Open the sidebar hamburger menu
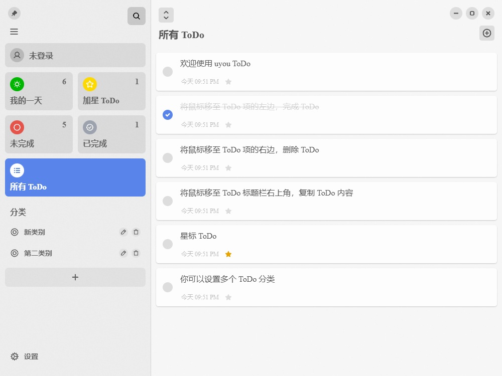The image size is (502, 376). [14, 31]
